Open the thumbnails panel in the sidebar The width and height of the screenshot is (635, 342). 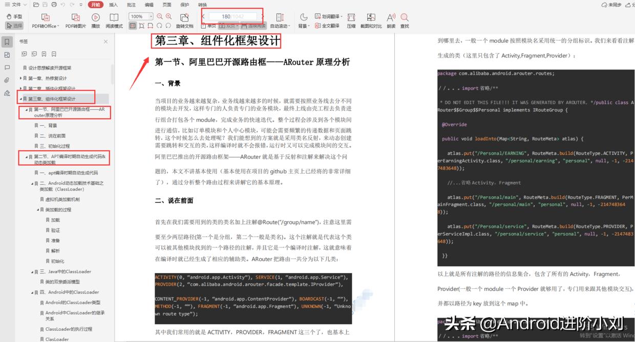[7, 55]
